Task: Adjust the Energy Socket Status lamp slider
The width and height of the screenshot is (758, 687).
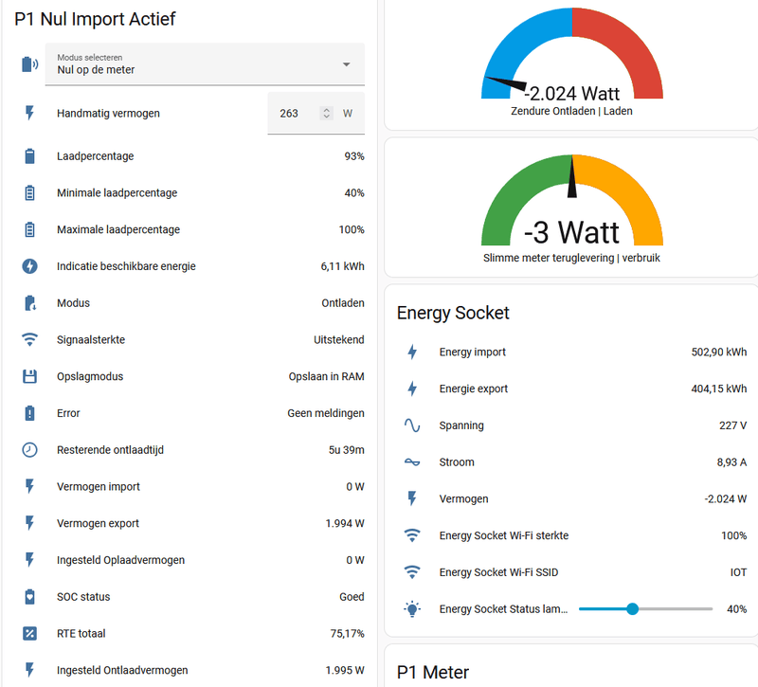Action: coord(632,609)
